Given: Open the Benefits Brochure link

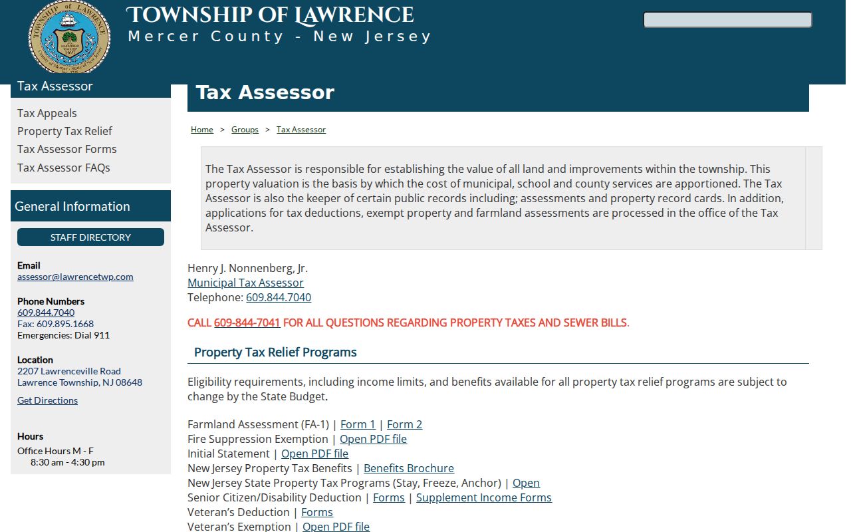Looking at the screenshot, I should pyautogui.click(x=409, y=468).
